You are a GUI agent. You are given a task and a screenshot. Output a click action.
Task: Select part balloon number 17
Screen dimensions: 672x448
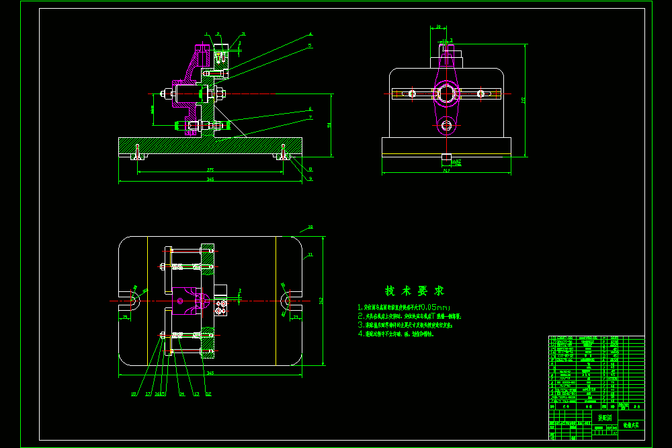(x=149, y=394)
